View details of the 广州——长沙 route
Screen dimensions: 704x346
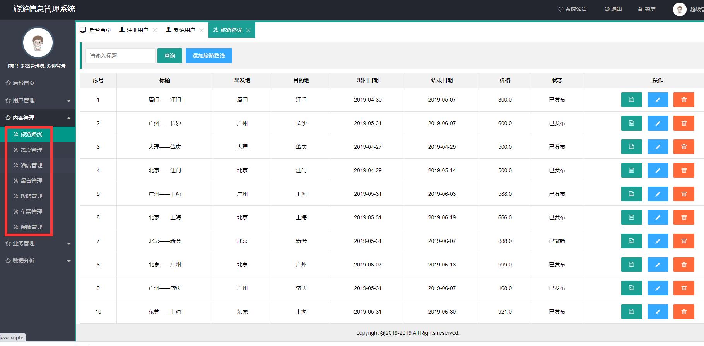pos(631,123)
